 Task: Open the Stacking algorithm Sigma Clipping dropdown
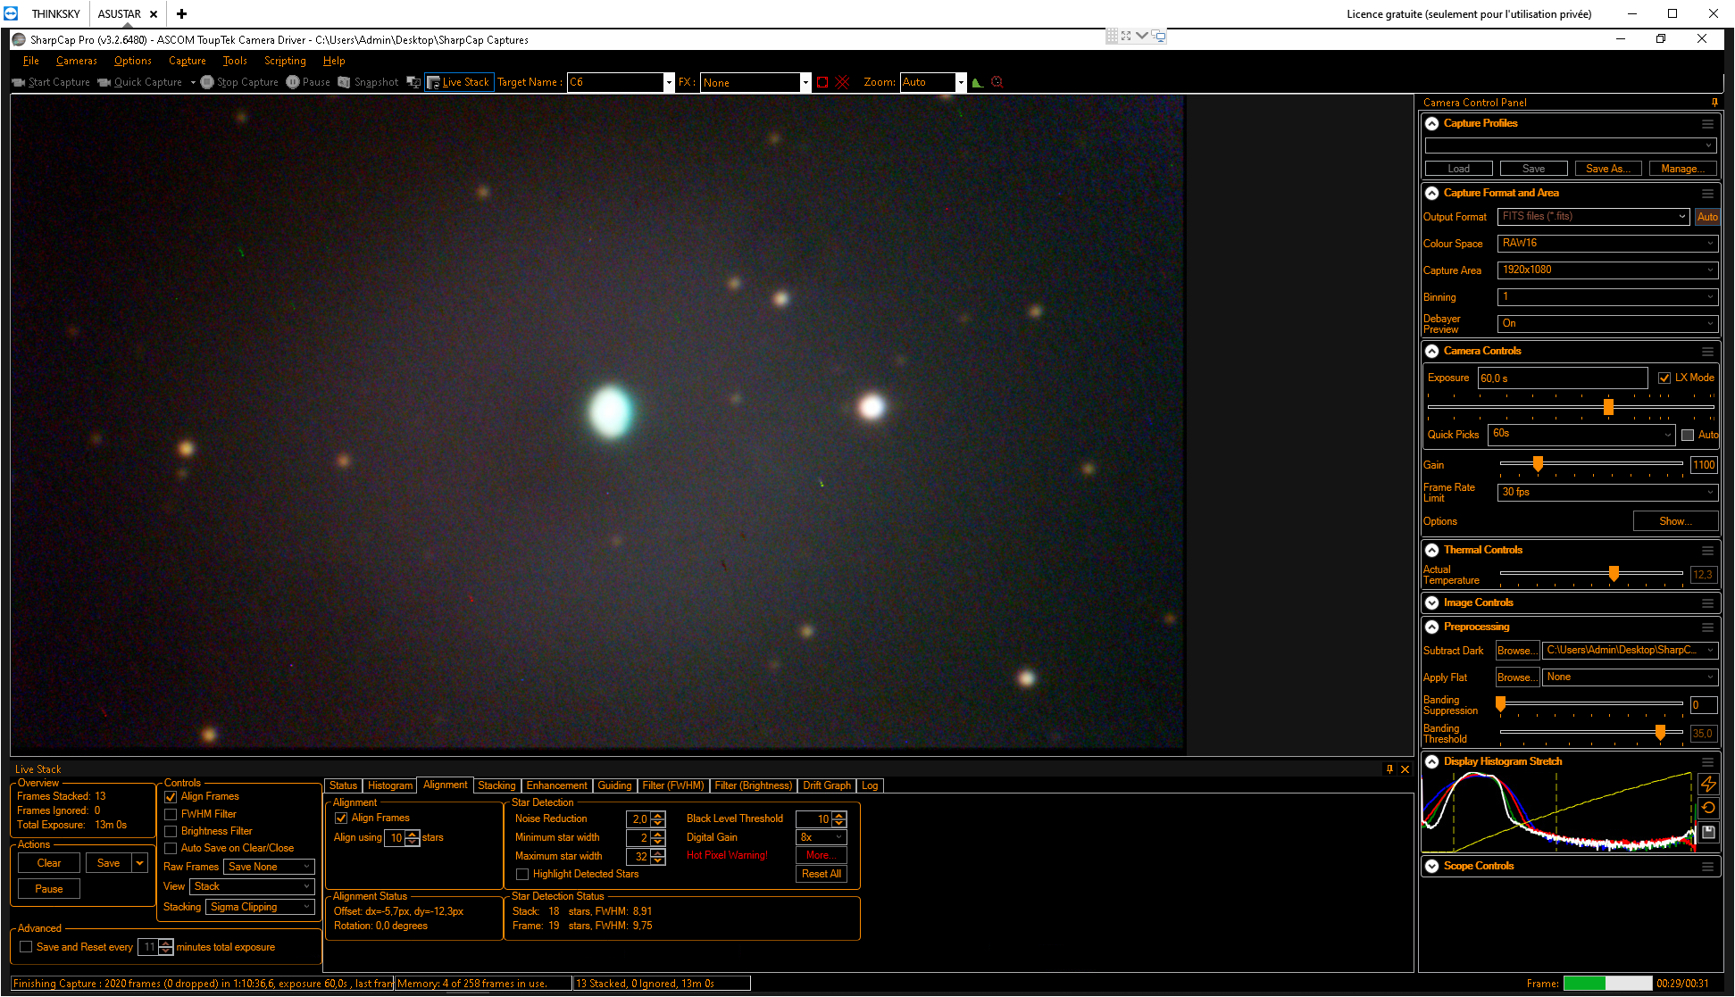(x=260, y=907)
